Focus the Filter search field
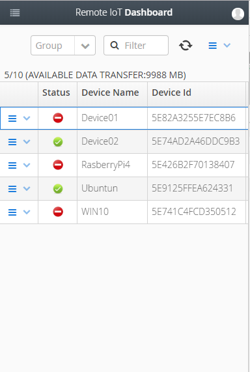250x372 pixels. pyautogui.click(x=136, y=46)
